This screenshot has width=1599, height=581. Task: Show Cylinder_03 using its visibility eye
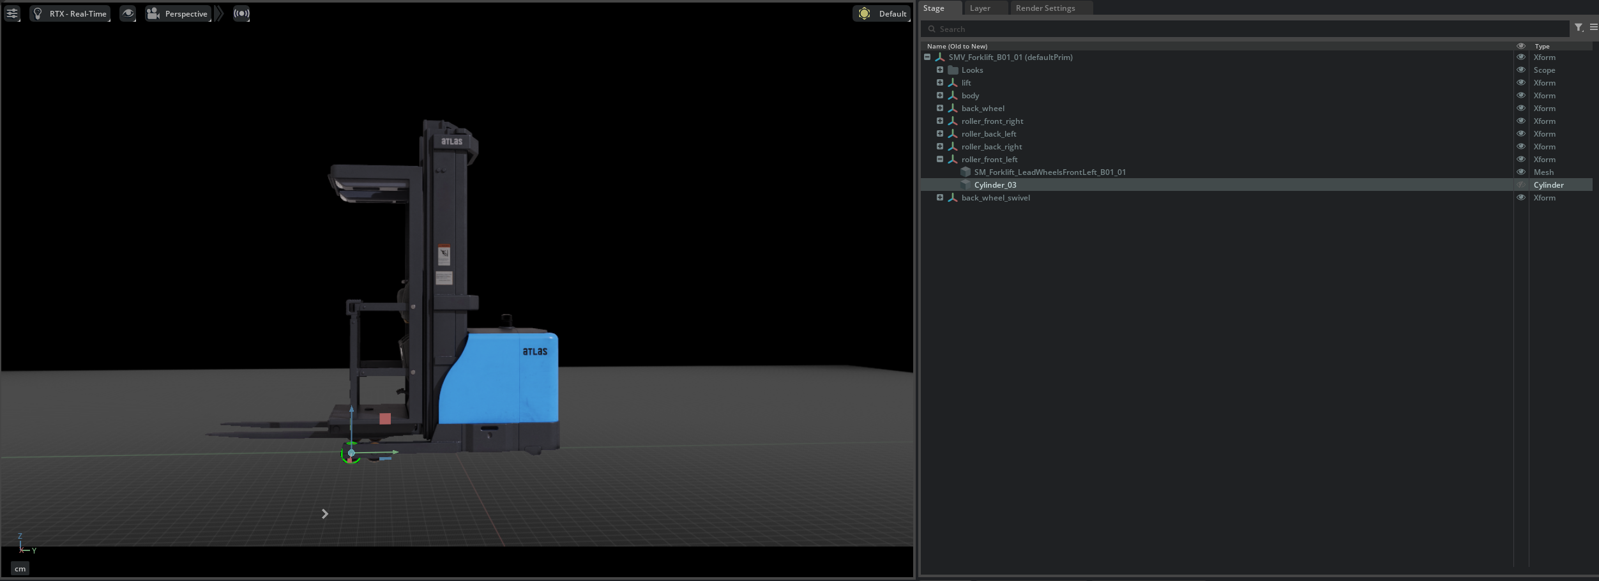(1520, 185)
